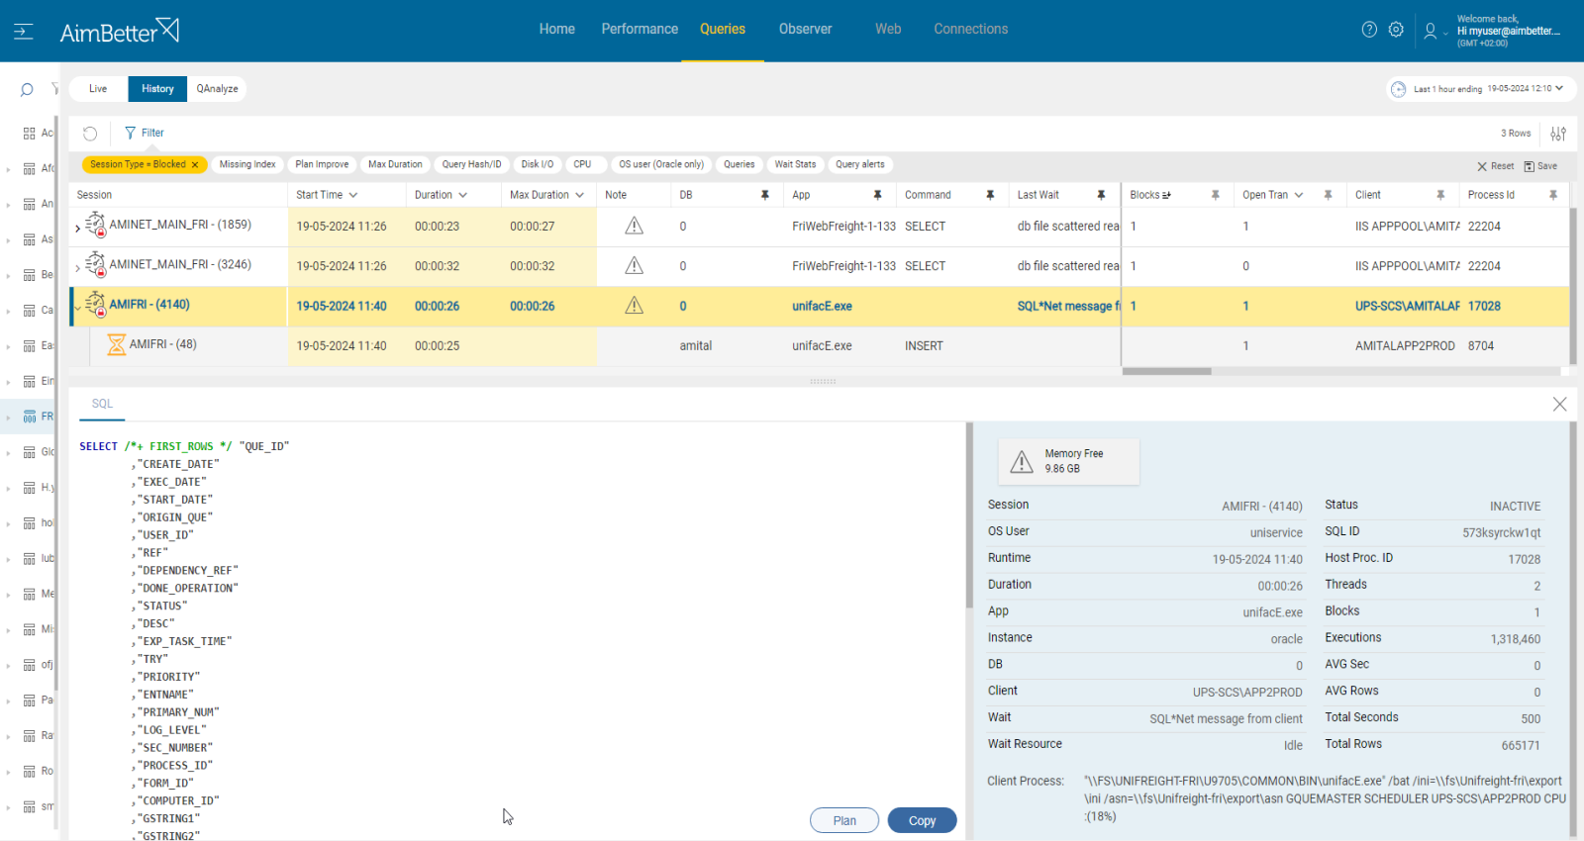This screenshot has width=1584, height=841.
Task: Toggle the Plan Improve filter chip
Action: [322, 164]
